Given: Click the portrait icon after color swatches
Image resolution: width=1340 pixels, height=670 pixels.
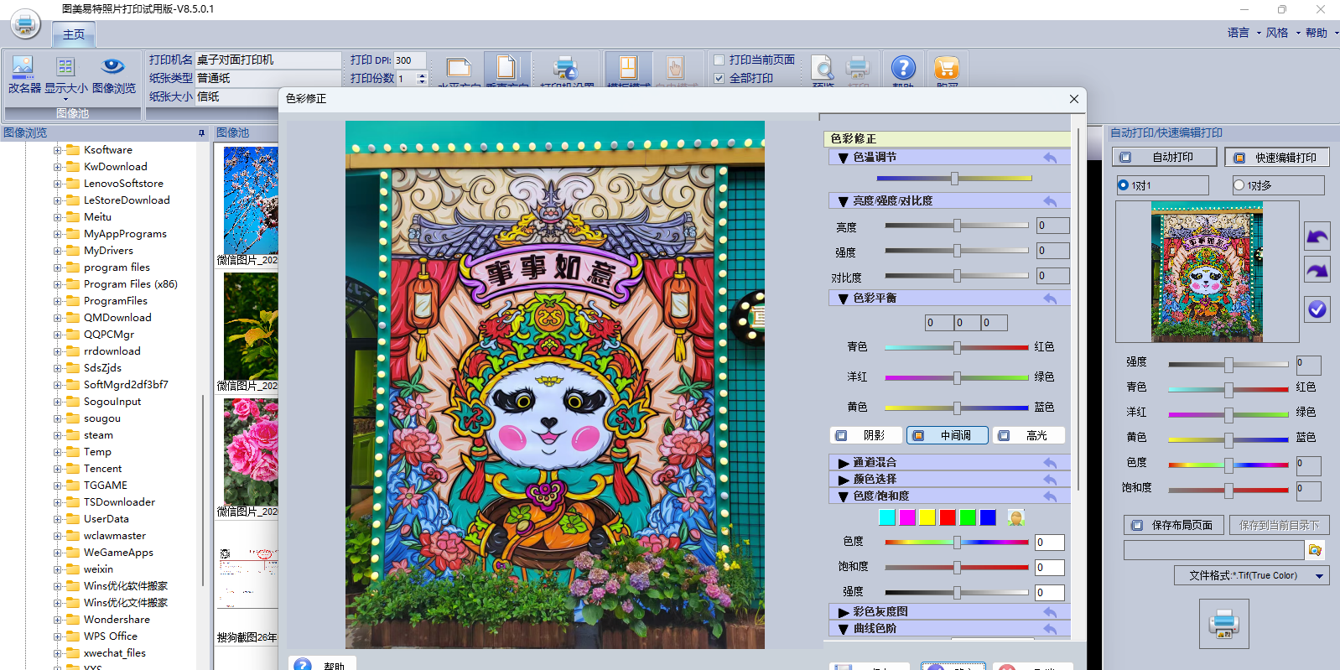Looking at the screenshot, I should click(x=1015, y=517).
